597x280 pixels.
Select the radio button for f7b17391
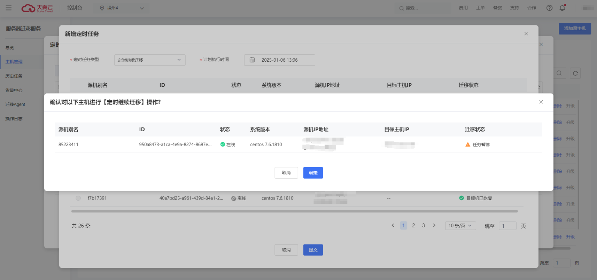click(x=78, y=198)
